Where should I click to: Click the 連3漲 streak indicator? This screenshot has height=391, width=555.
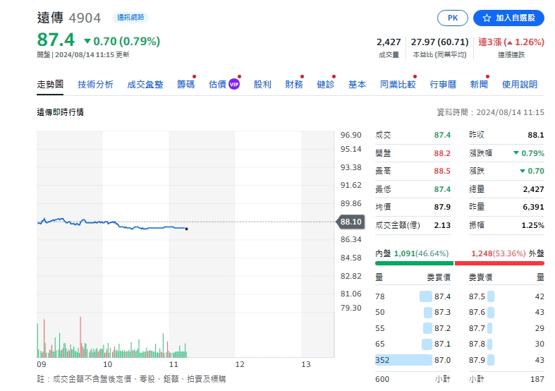511,42
